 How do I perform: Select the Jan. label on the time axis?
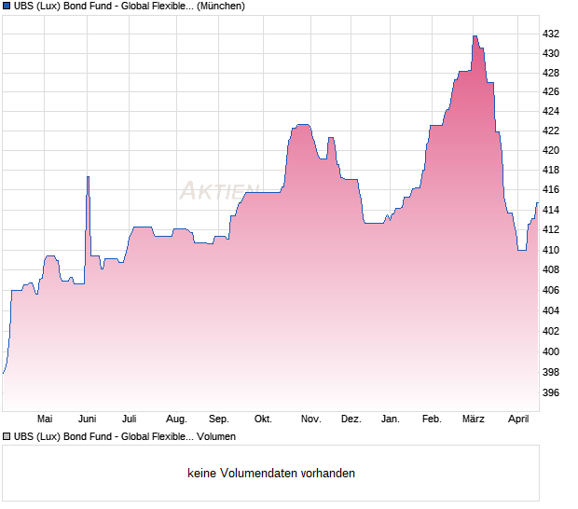pos(391,419)
